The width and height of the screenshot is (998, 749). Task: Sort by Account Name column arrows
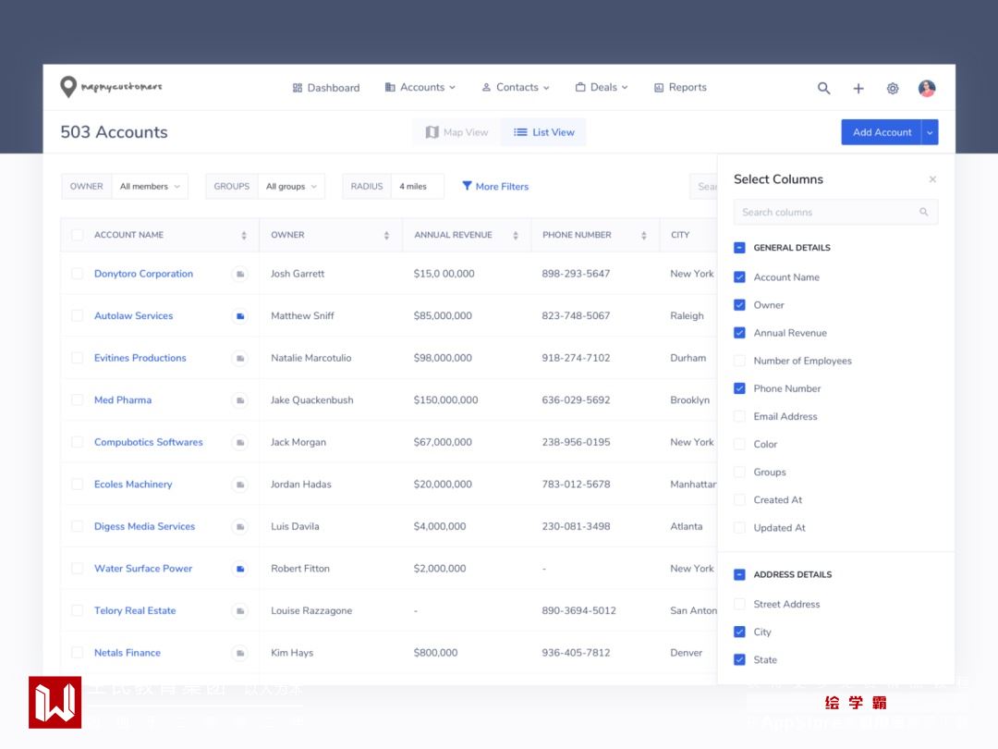[x=244, y=235]
